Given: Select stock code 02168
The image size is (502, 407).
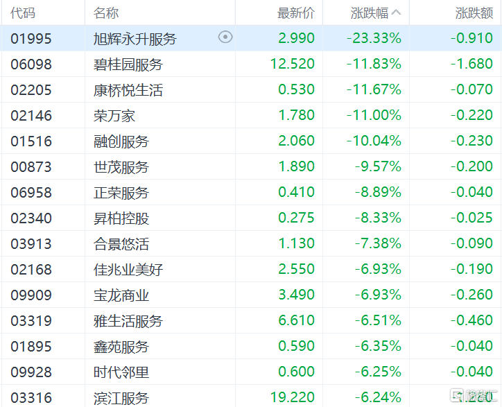Looking at the screenshot, I should coord(31,269).
